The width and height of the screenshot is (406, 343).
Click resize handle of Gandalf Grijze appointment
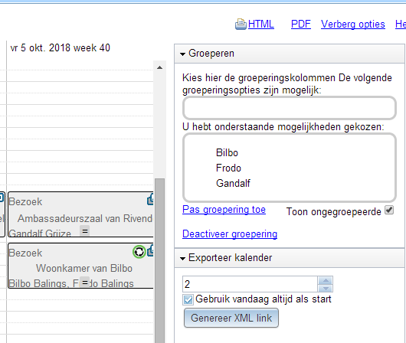85,230
